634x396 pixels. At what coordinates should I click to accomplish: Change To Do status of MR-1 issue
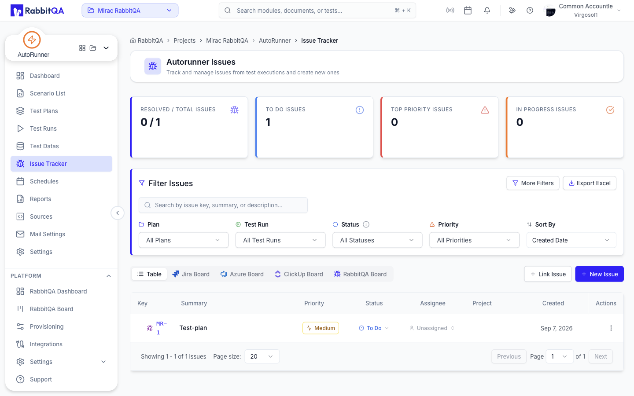pyautogui.click(x=374, y=328)
